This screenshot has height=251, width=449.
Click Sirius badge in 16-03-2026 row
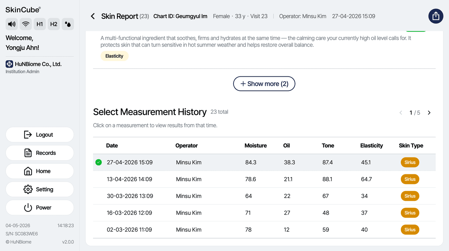(410, 213)
